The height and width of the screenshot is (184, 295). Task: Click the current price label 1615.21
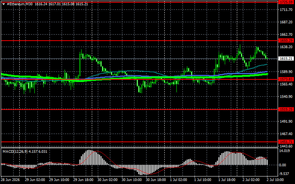click(286, 59)
